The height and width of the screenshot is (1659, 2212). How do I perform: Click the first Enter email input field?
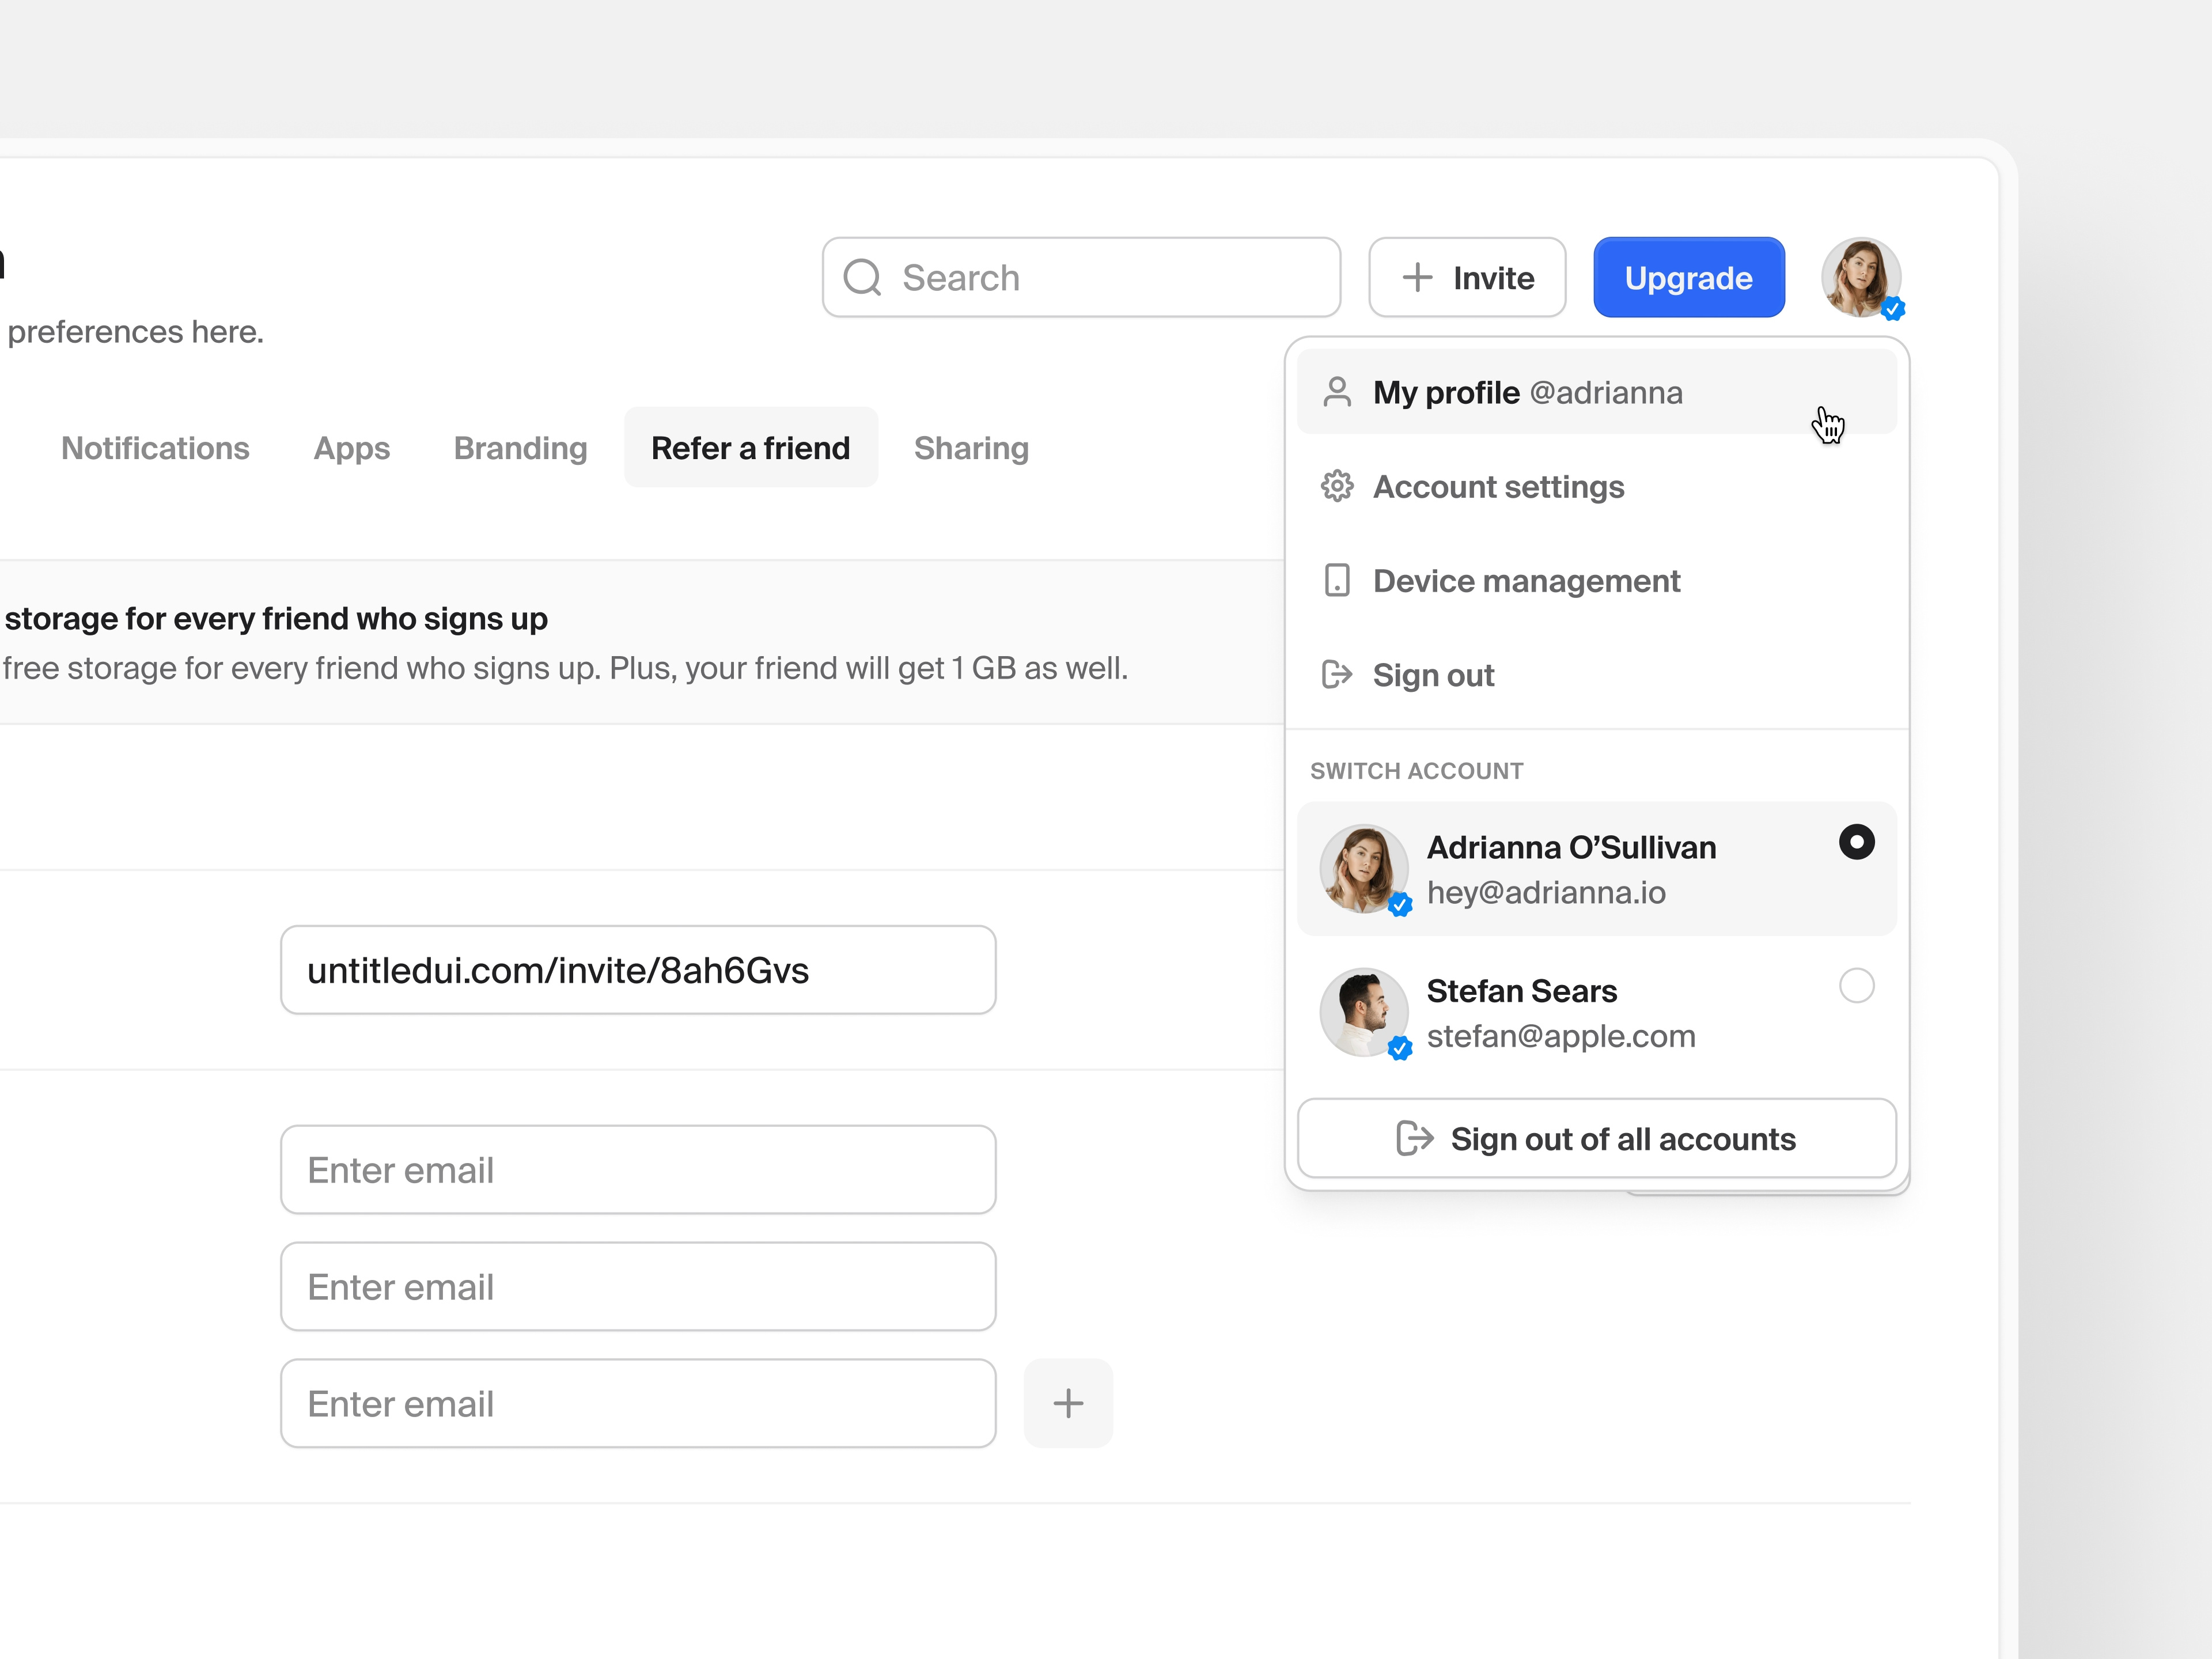tap(637, 1169)
